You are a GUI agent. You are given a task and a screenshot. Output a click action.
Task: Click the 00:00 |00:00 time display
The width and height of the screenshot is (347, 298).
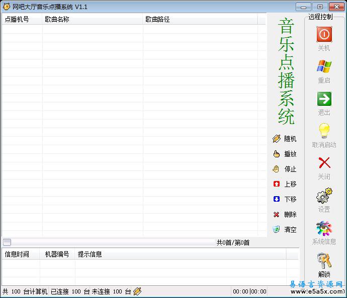(249, 291)
